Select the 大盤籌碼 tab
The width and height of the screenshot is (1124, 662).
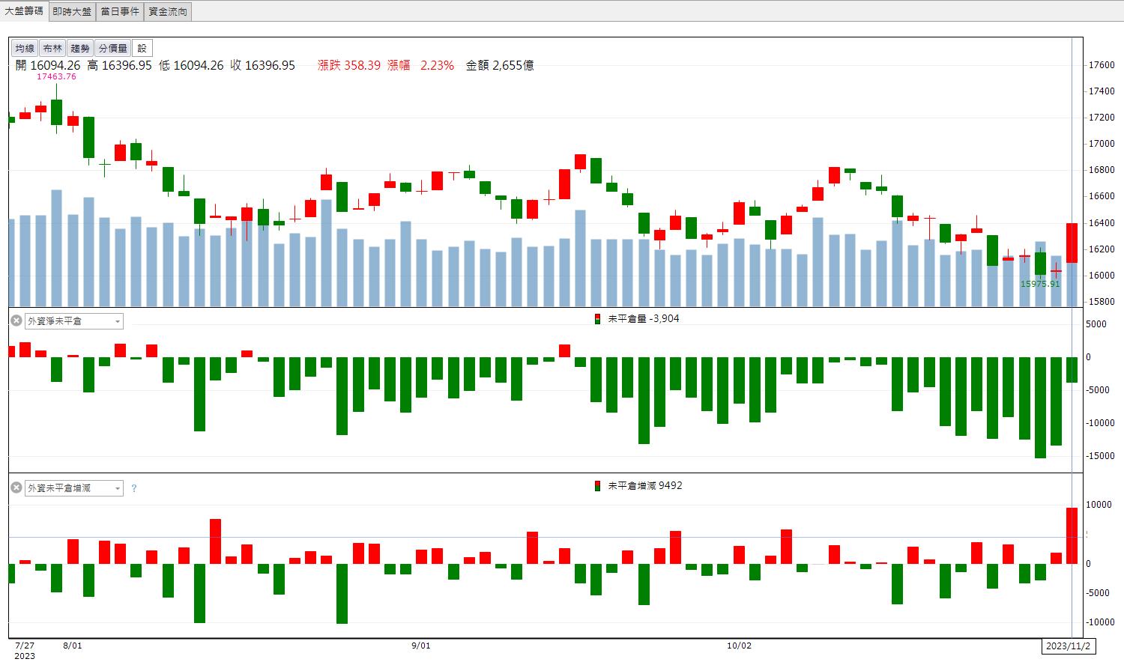pos(25,11)
